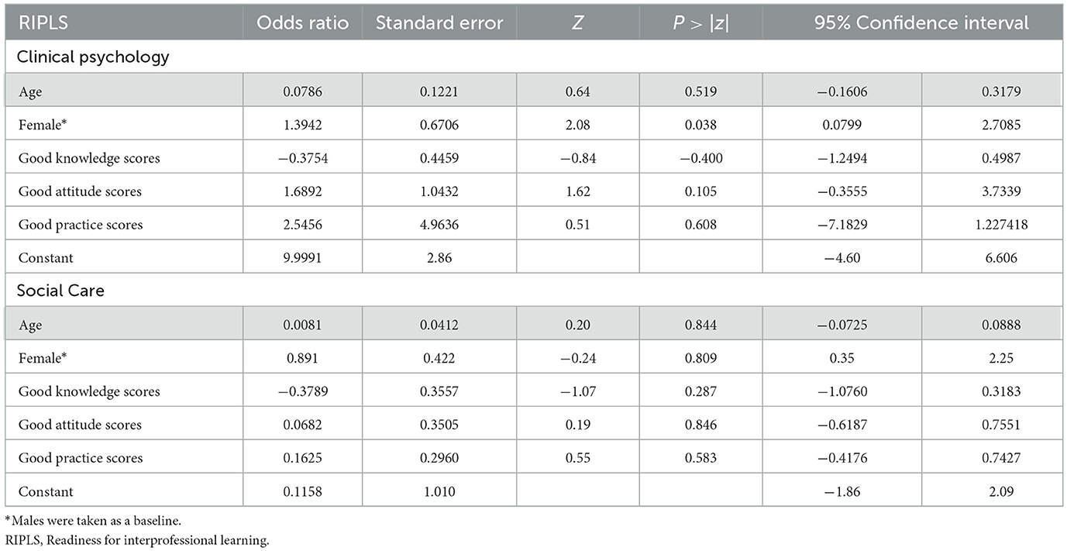Image resolution: width=1067 pixels, height=551 pixels.
Task: Click the RIPLS column header
Action: point(43,22)
